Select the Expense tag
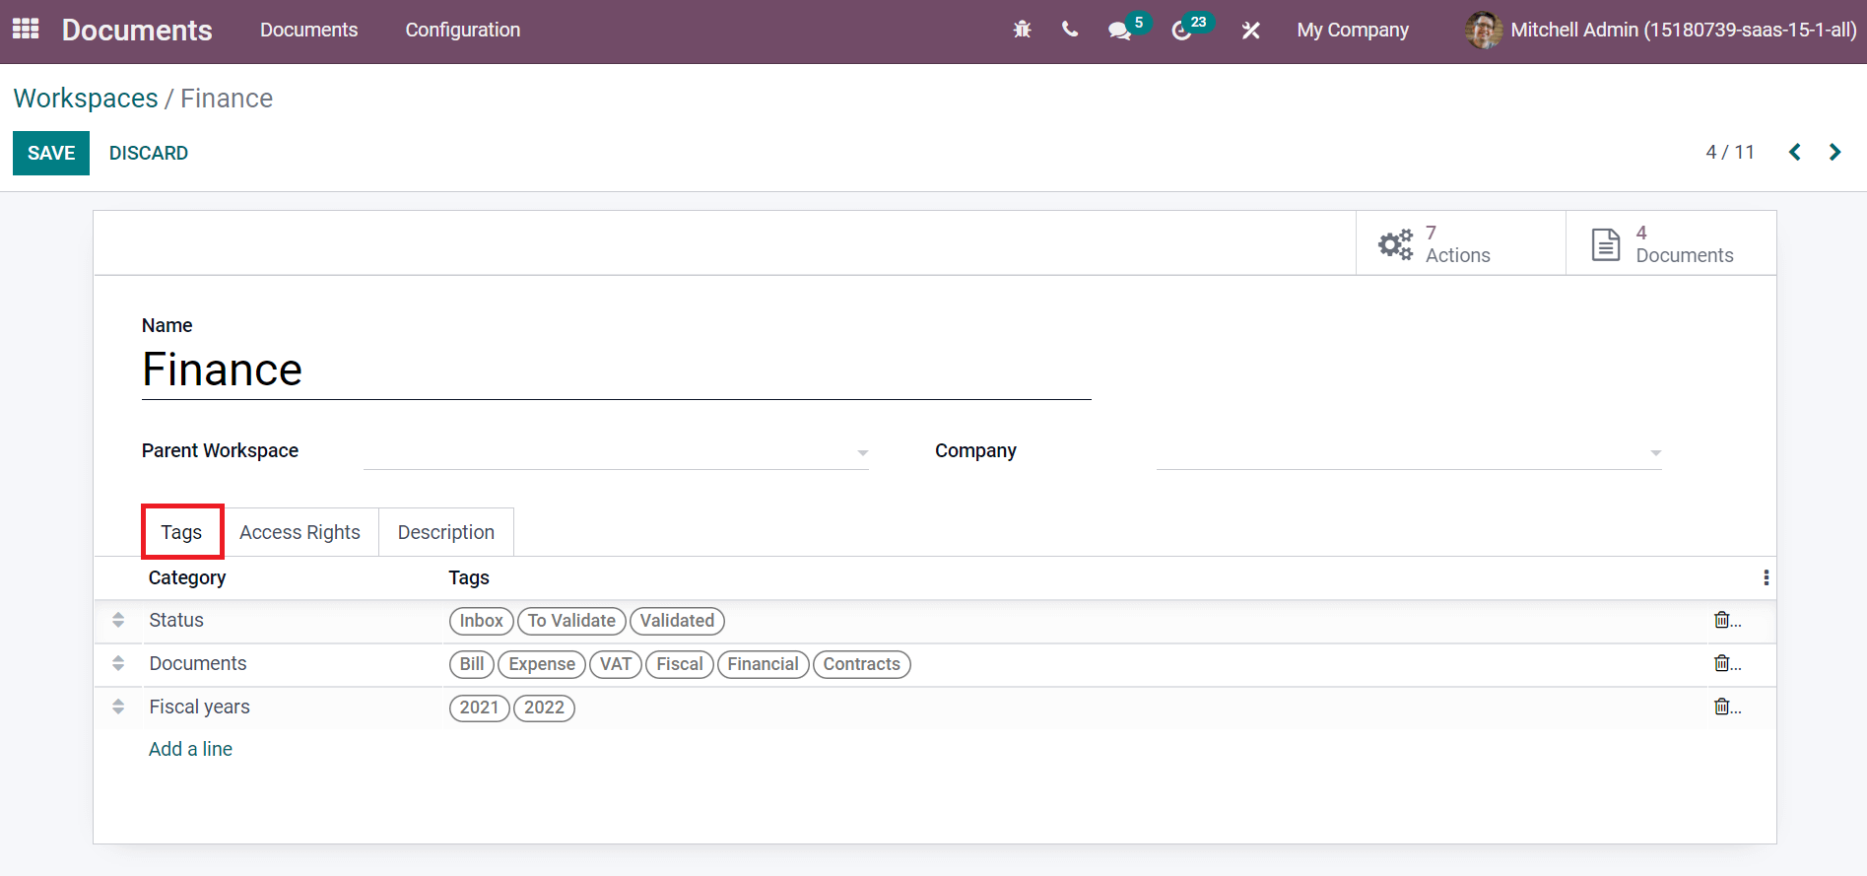 [542, 664]
